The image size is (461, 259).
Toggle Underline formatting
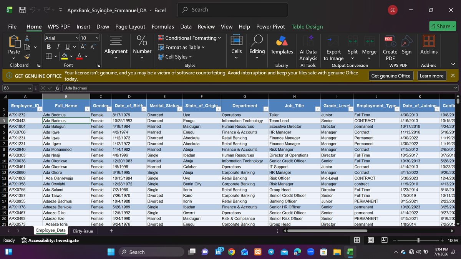pos(67,47)
